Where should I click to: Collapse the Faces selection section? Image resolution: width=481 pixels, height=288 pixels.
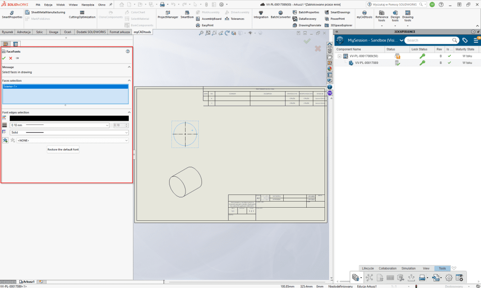click(x=129, y=80)
